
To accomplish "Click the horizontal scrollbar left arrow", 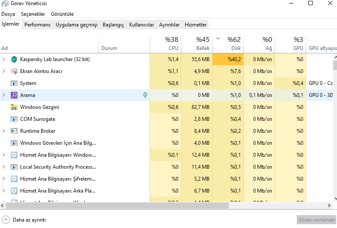I will (3, 205).
